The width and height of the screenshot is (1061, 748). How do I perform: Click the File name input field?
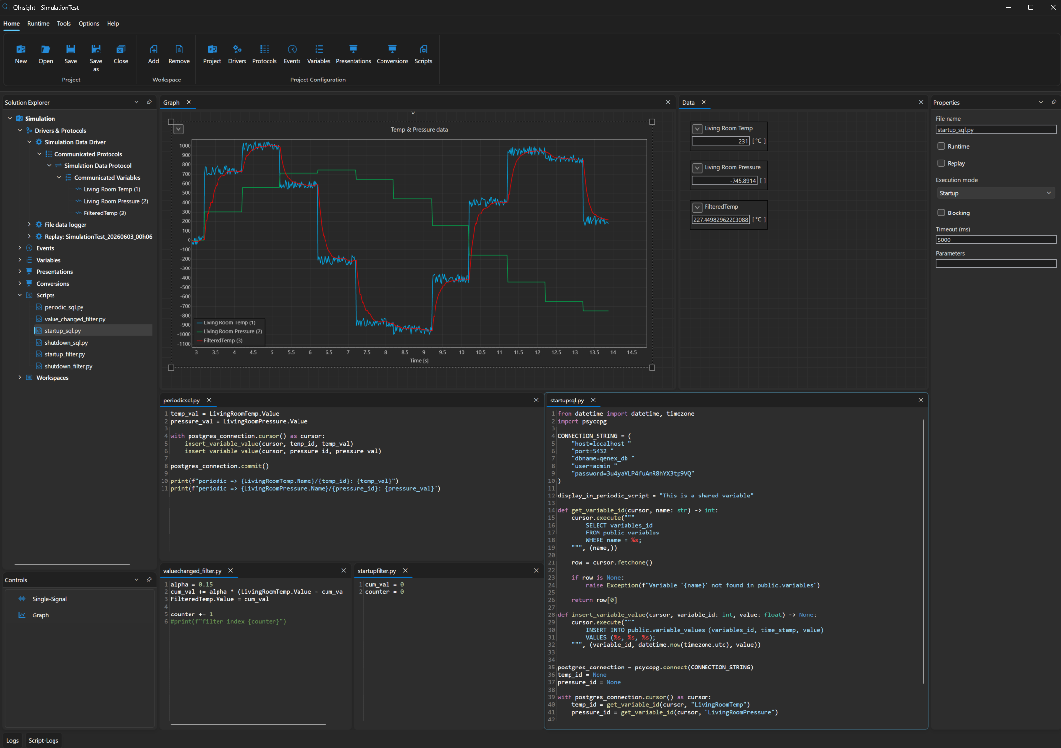pyautogui.click(x=996, y=130)
